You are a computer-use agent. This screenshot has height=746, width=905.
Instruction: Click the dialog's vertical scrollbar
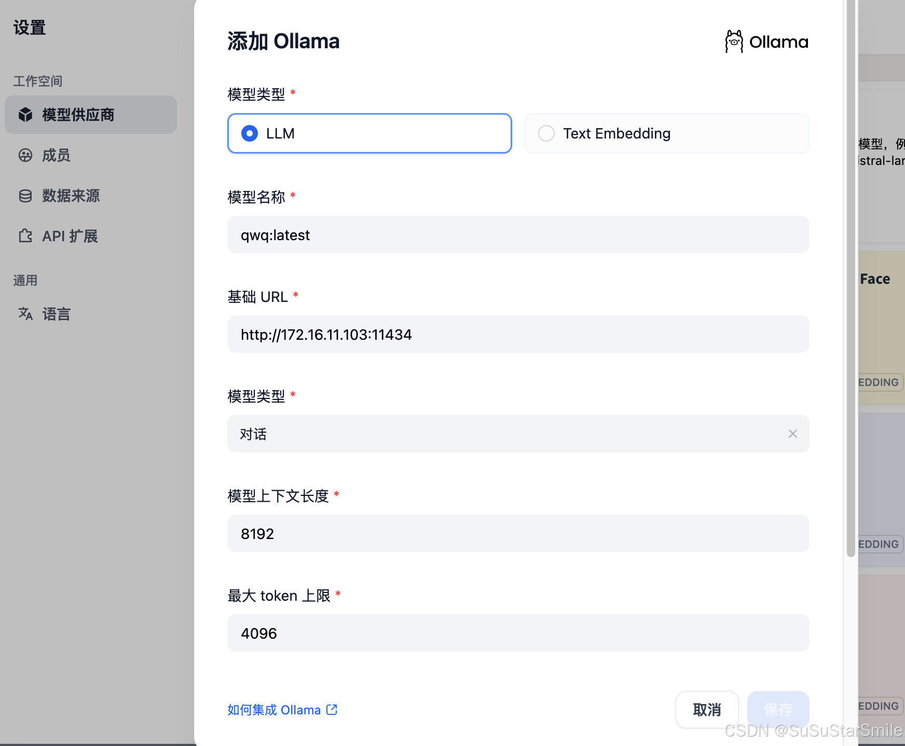851,280
